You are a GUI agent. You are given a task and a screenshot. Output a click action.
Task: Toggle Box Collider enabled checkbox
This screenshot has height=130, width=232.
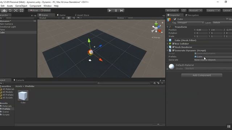click(173, 44)
